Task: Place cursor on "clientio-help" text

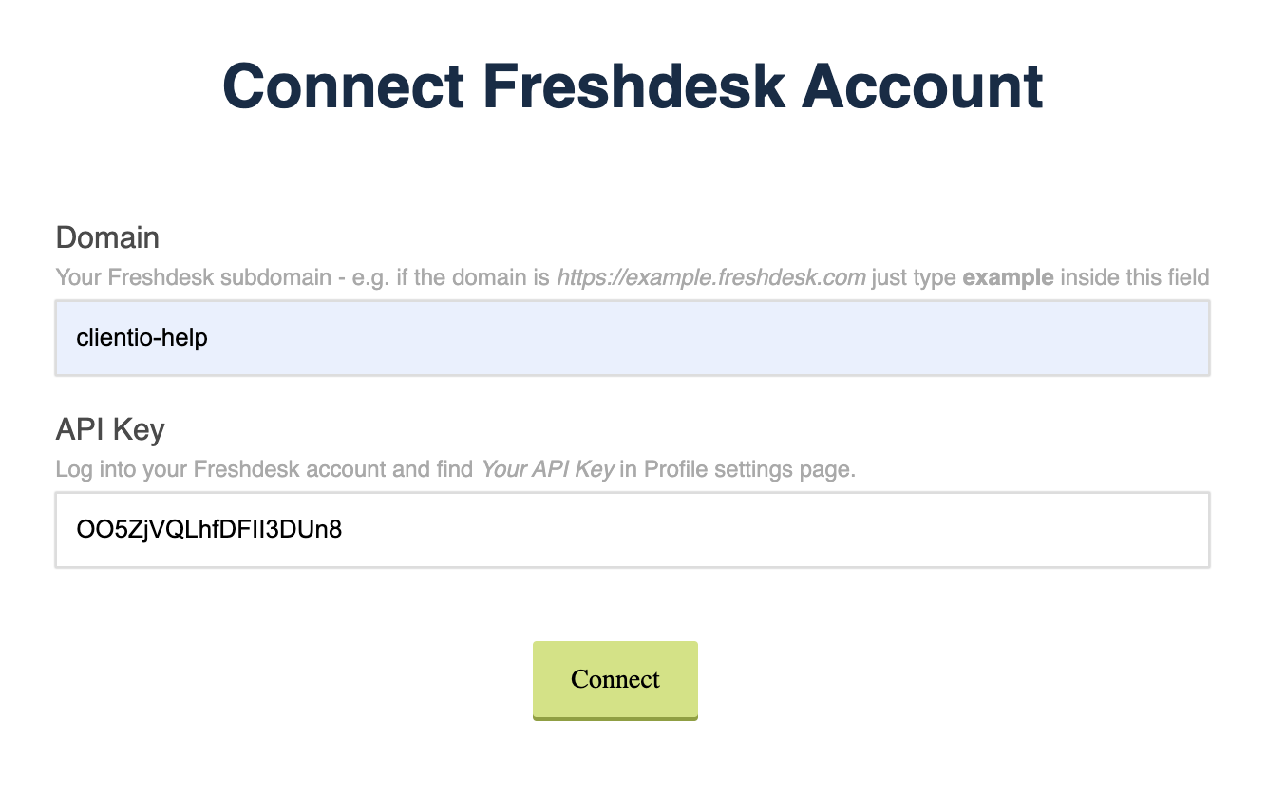Action: point(142,338)
